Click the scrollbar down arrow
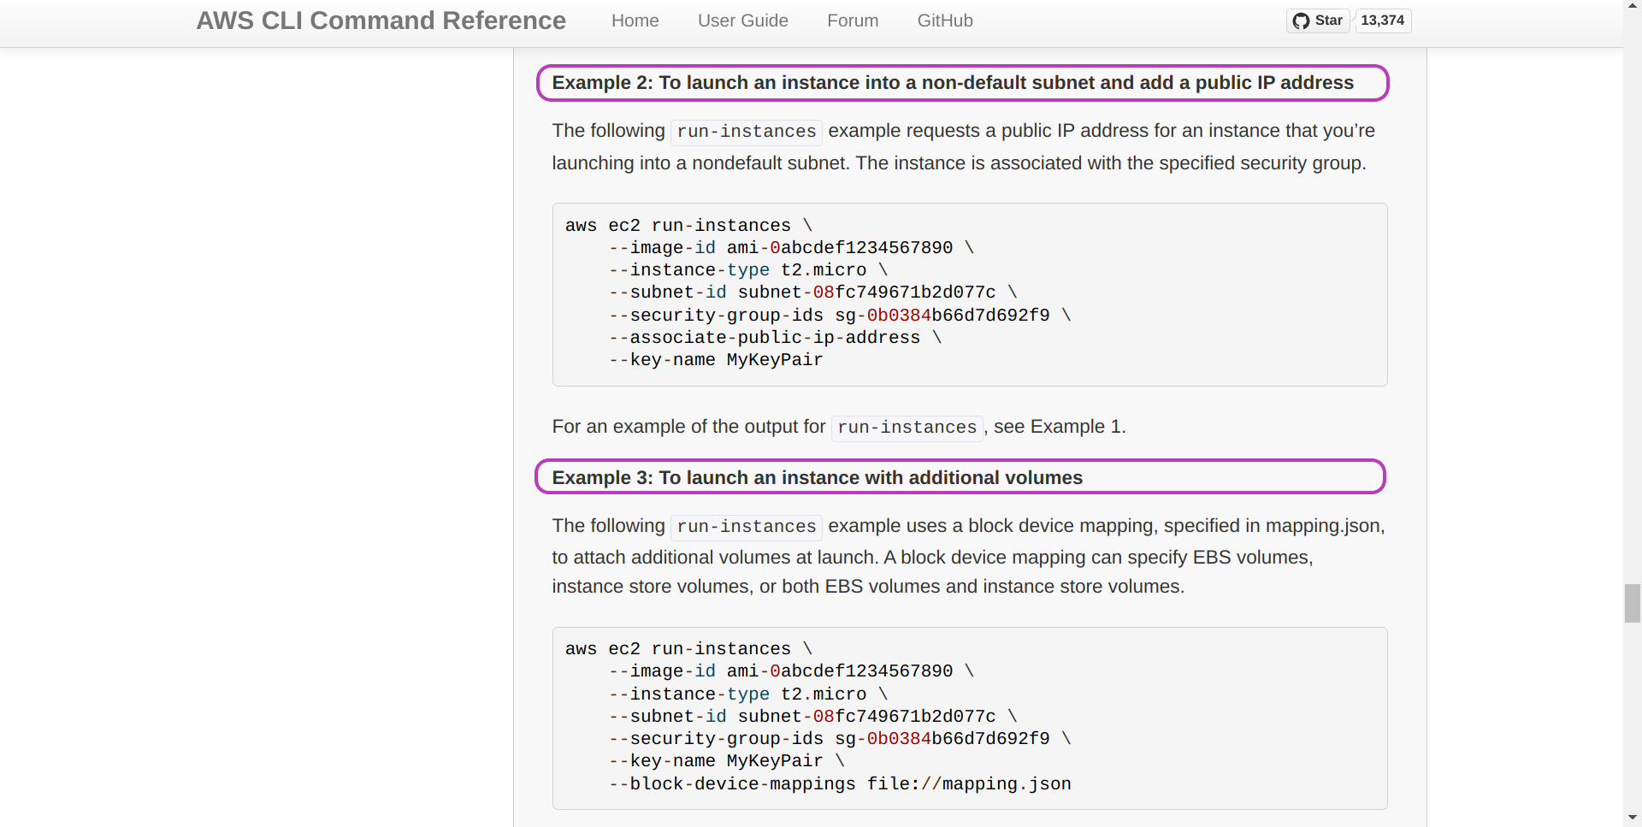This screenshot has width=1642, height=827. (x=1633, y=819)
